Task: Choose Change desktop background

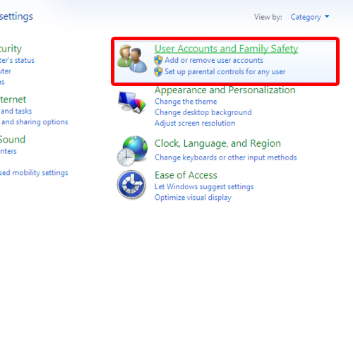Action: [203, 112]
